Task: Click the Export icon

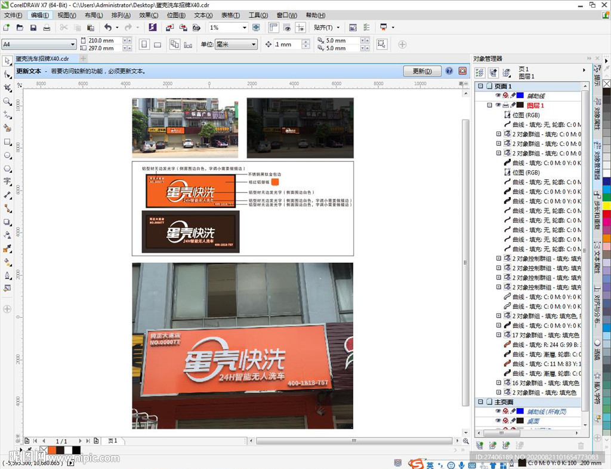Action: [x=183, y=27]
